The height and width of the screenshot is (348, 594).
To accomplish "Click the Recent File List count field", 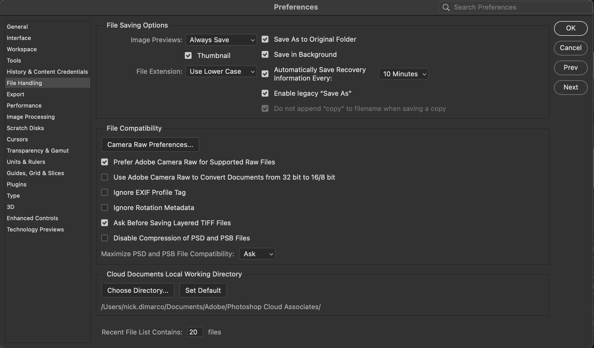I will point(195,332).
